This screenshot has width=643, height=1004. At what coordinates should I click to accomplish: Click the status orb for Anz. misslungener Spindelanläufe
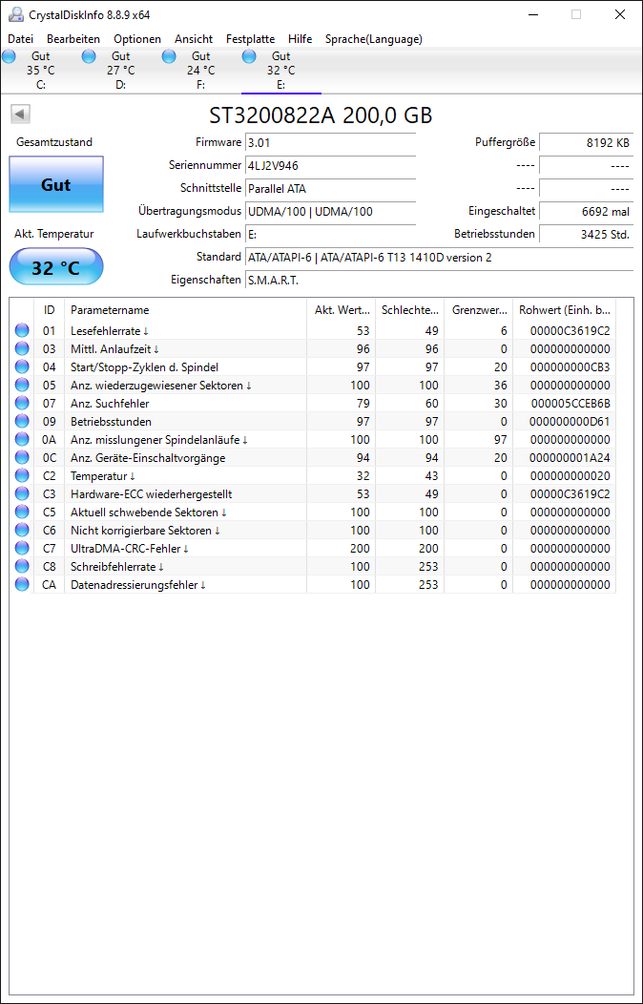coord(22,440)
